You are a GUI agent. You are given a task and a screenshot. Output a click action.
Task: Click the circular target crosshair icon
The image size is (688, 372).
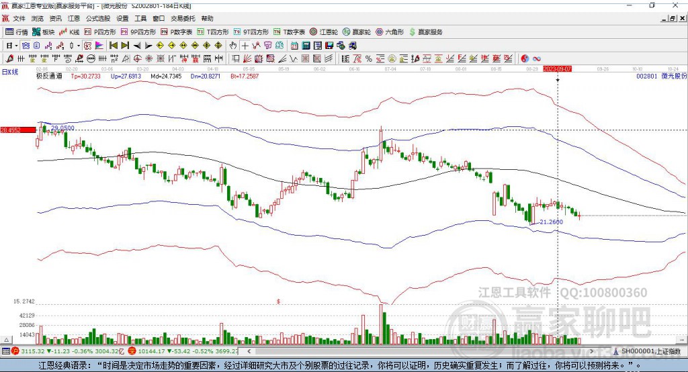(137, 59)
